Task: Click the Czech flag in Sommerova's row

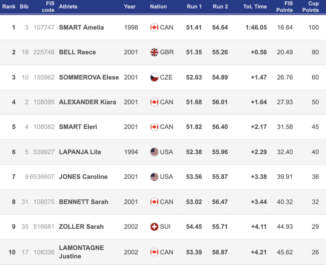Action: point(154,77)
